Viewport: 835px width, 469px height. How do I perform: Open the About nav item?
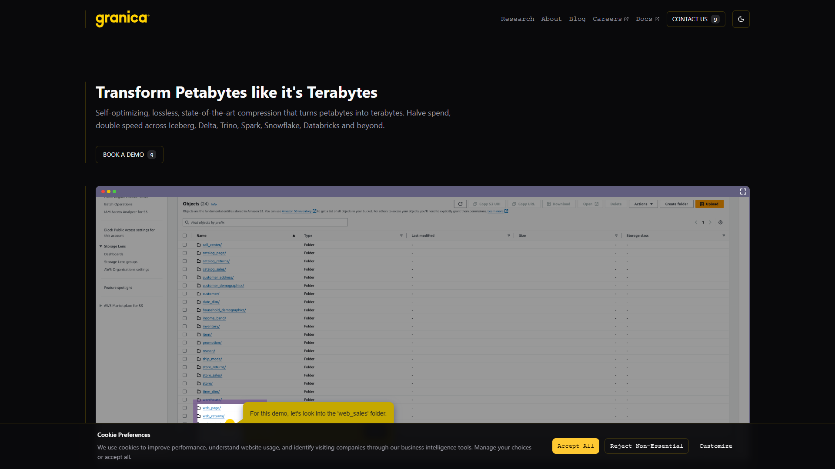click(x=551, y=19)
